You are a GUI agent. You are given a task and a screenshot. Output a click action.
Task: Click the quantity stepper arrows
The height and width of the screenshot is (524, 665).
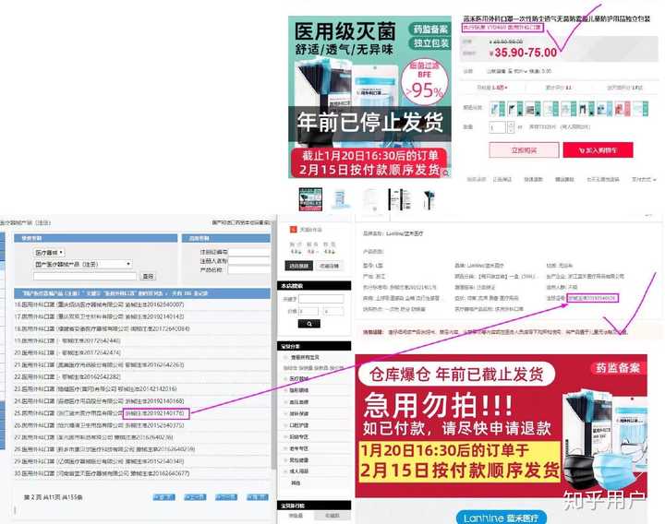[x=511, y=126]
